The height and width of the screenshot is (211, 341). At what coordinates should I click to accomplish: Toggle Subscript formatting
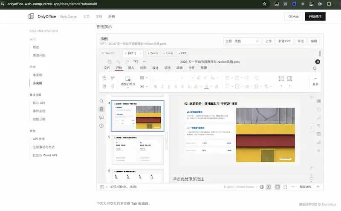(x=189, y=87)
